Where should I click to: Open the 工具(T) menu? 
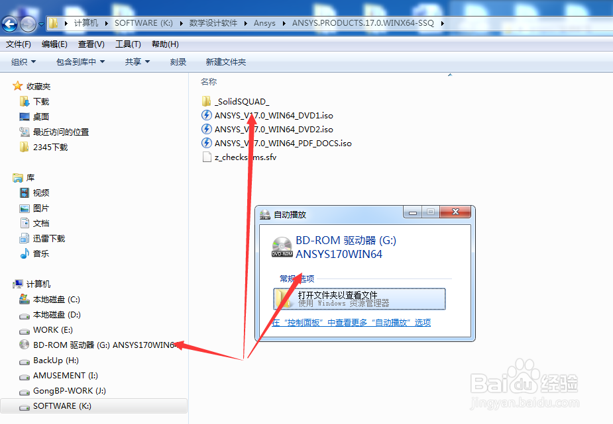point(128,44)
